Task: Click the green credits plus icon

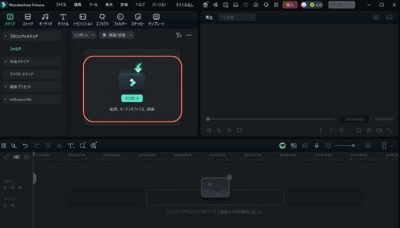Action: 312,5
